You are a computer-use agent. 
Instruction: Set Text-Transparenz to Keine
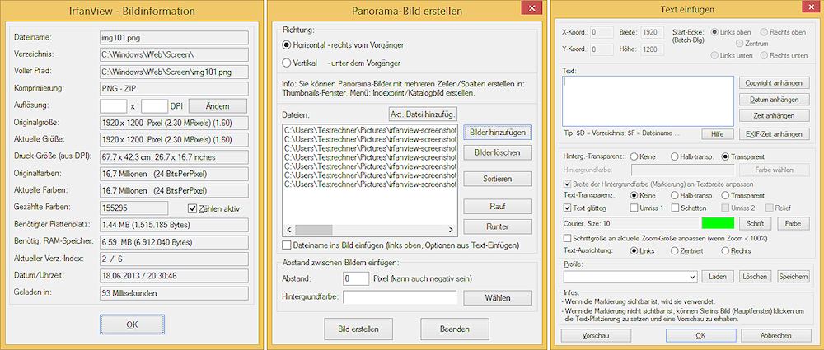[634, 195]
